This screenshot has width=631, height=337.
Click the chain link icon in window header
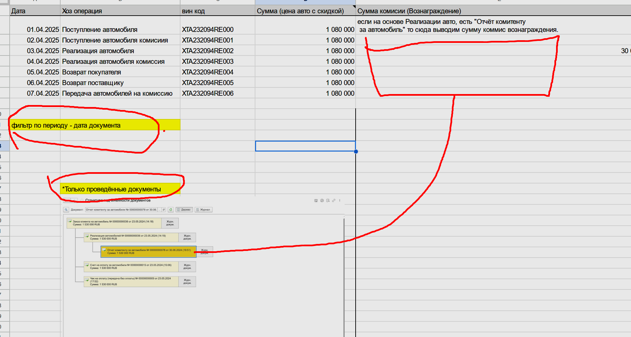click(x=334, y=200)
